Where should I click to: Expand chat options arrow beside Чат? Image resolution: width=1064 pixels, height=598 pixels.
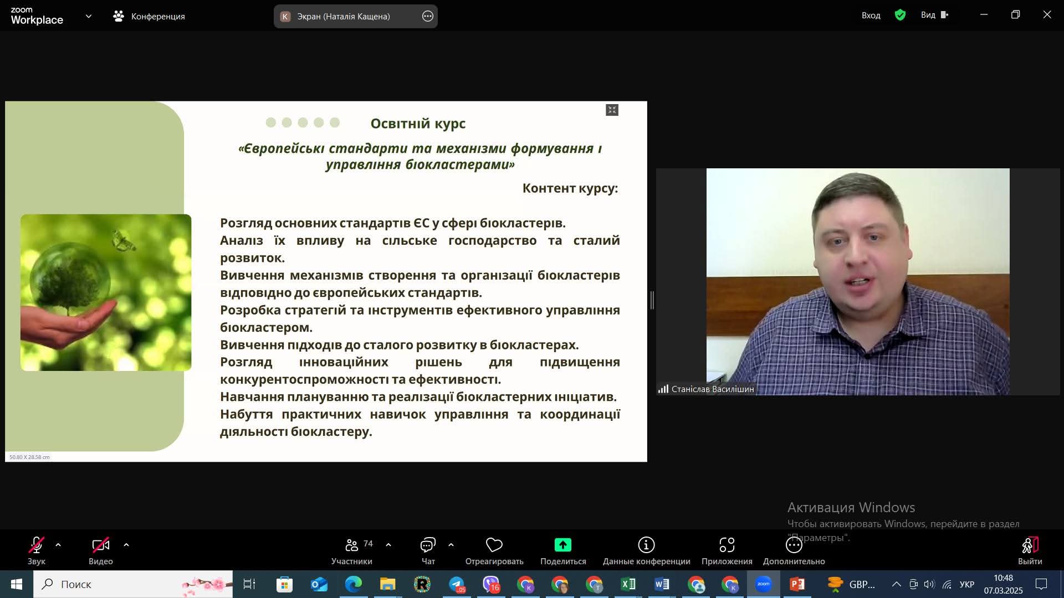click(451, 545)
